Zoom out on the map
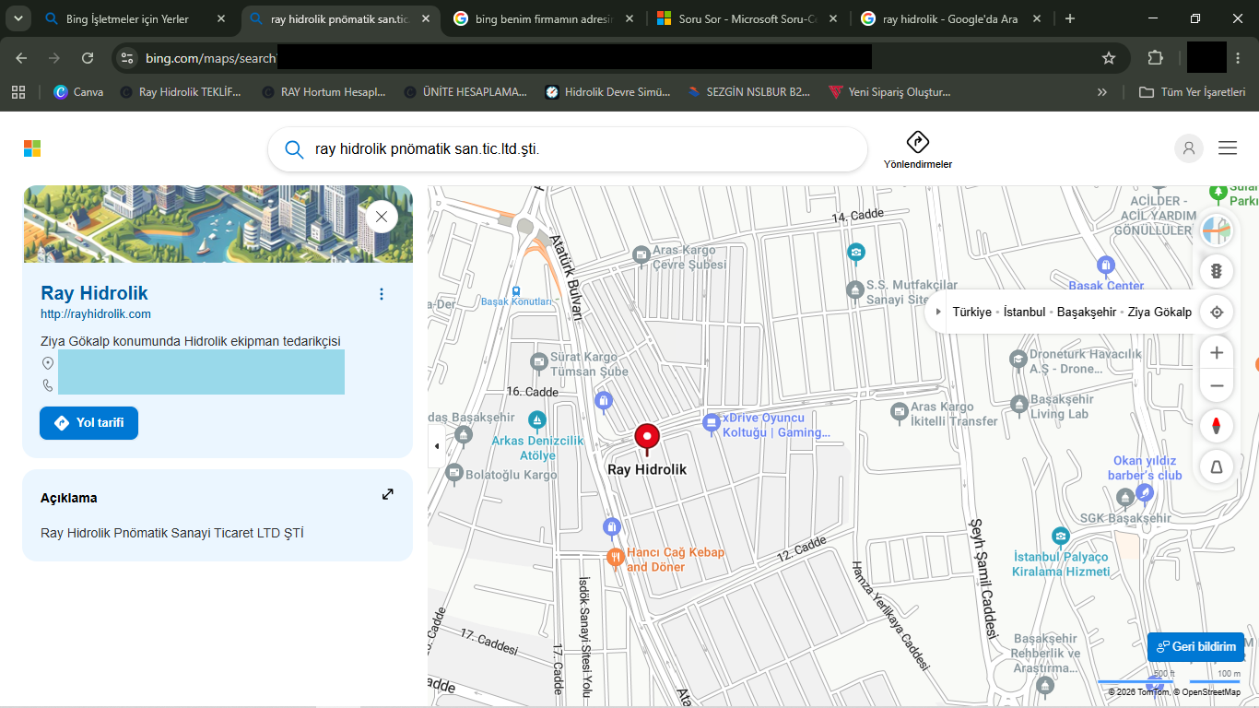 [x=1217, y=386]
